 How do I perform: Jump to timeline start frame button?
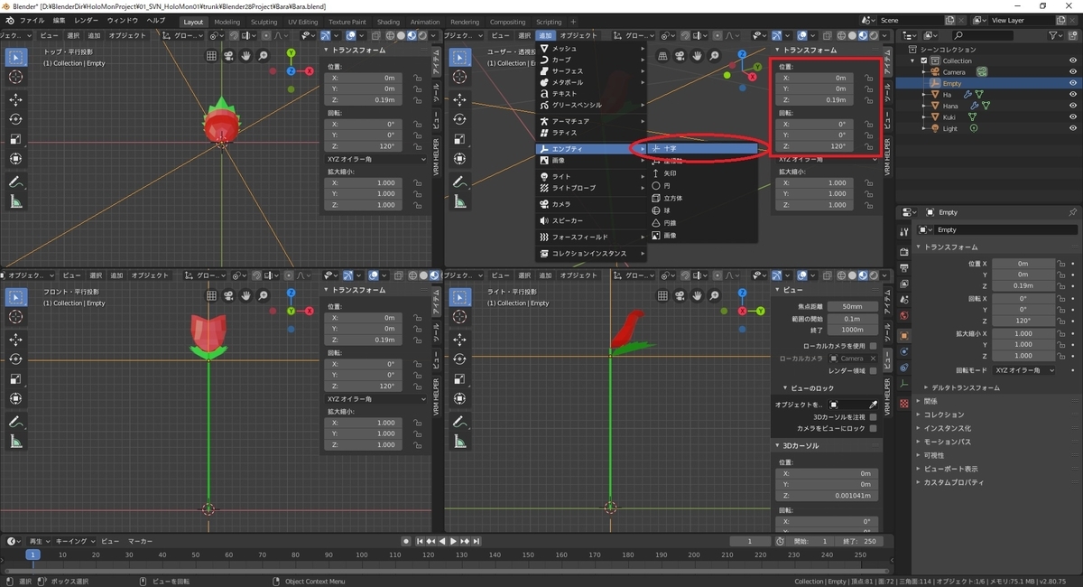(420, 541)
